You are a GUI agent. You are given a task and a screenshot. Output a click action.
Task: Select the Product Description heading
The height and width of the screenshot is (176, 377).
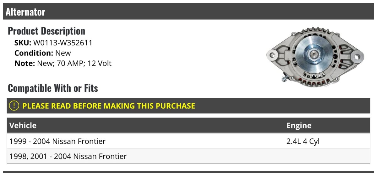pos(46,31)
